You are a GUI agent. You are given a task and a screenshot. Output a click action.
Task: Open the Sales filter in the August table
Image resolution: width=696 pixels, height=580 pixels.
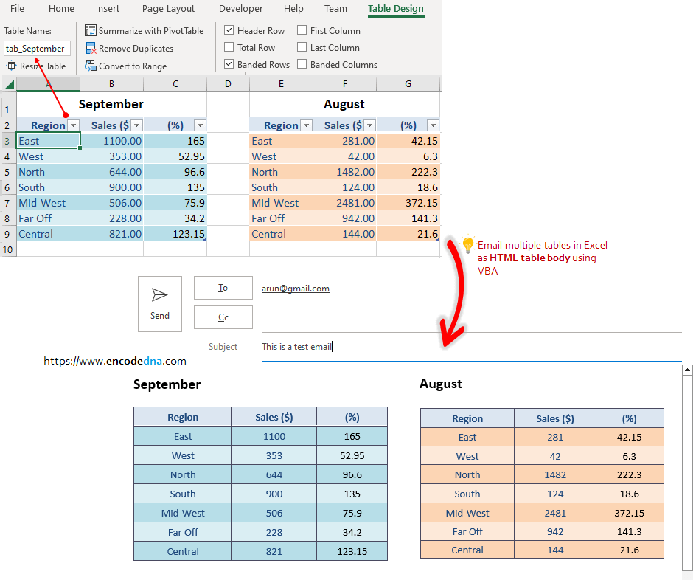click(x=369, y=125)
